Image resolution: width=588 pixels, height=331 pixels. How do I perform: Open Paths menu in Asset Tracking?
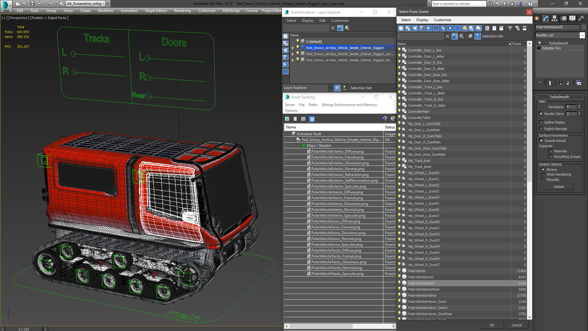313,105
